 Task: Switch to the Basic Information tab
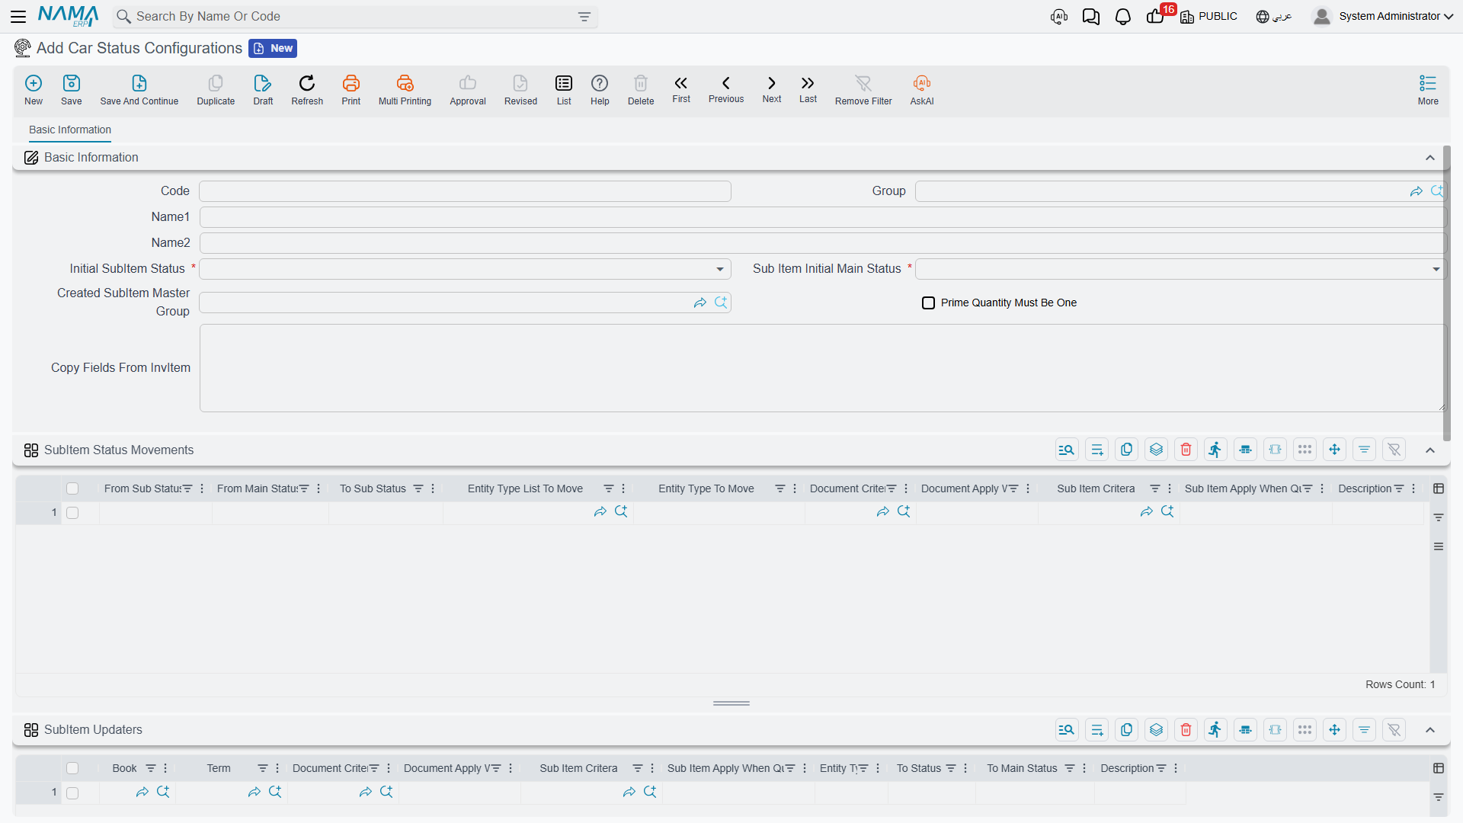coord(70,130)
